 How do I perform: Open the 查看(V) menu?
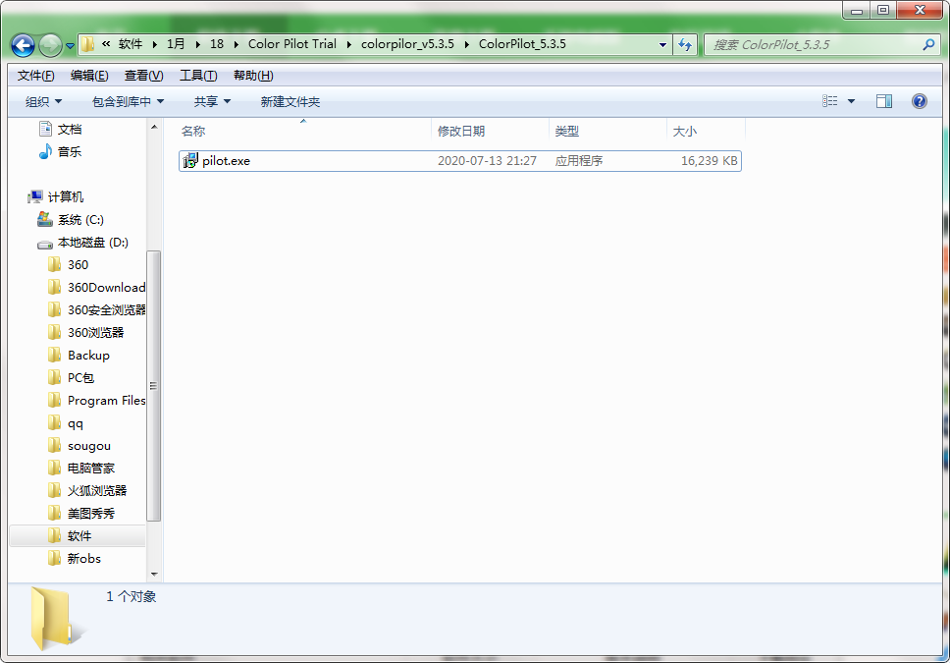pos(143,76)
